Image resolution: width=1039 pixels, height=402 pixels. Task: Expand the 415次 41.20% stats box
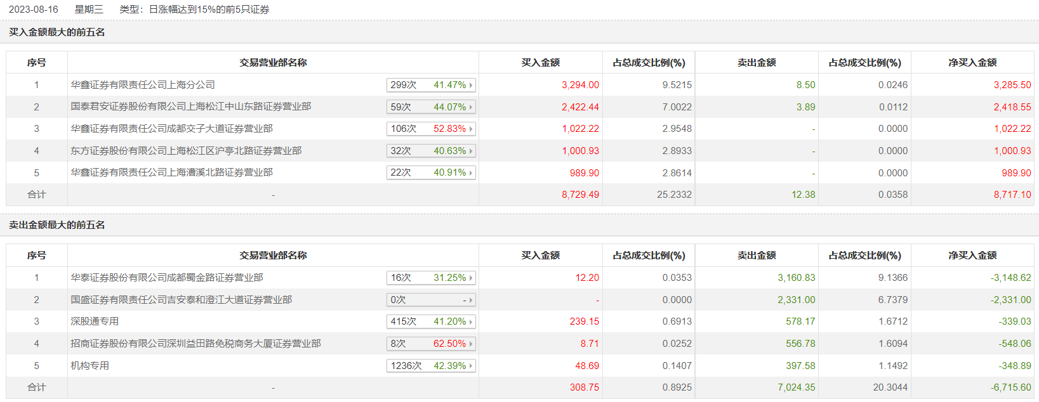[431, 321]
